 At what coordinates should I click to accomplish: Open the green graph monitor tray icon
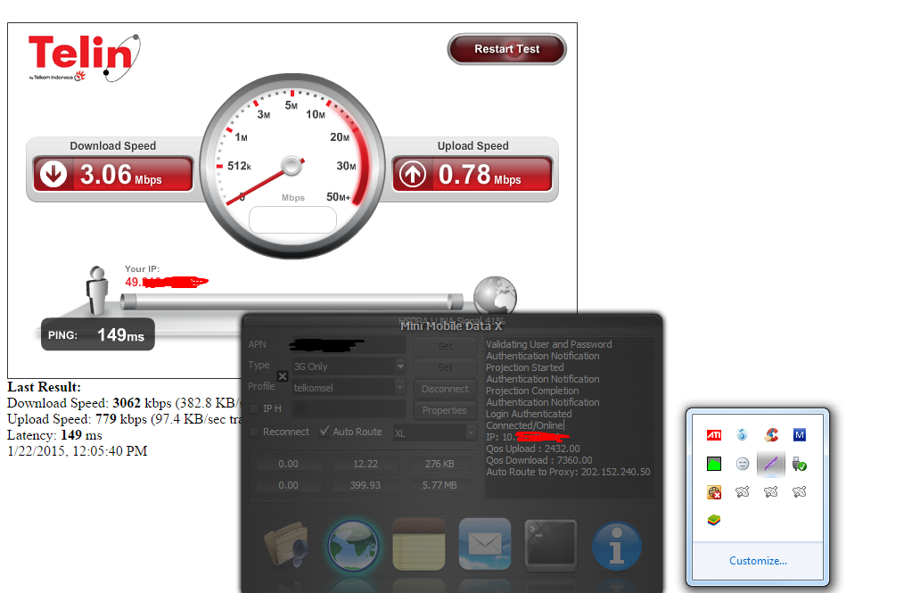click(714, 464)
